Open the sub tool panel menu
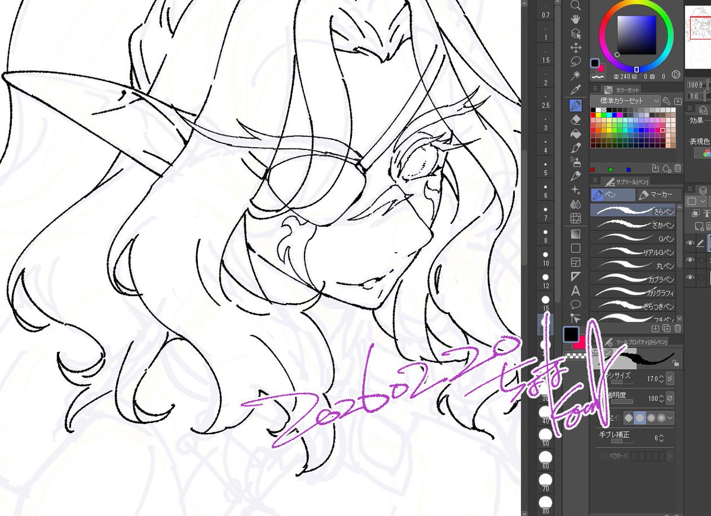This screenshot has height=516, width=711. click(x=594, y=181)
